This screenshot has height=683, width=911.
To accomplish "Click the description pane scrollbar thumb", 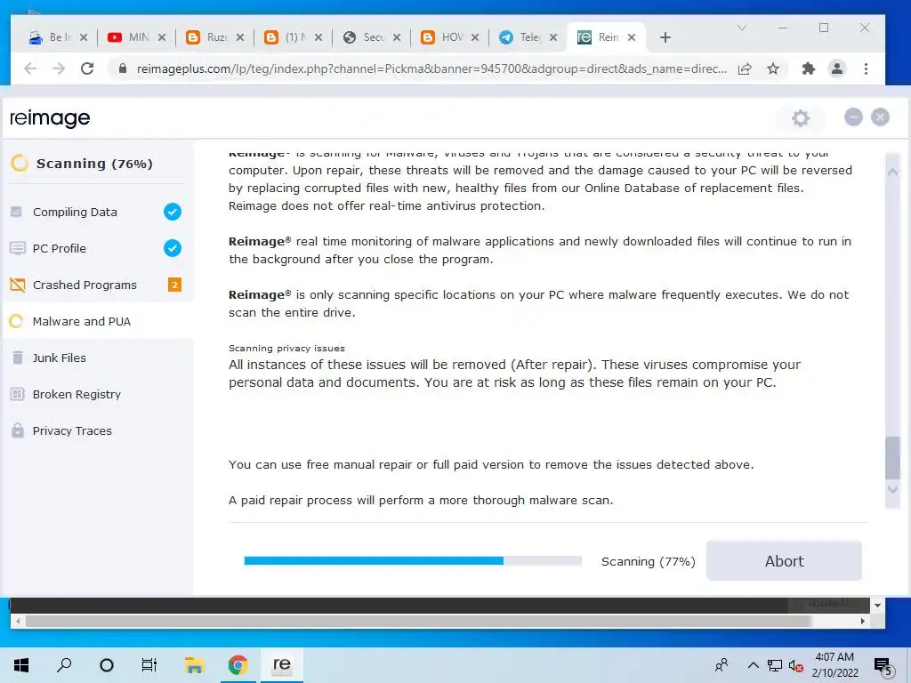I will (x=892, y=457).
